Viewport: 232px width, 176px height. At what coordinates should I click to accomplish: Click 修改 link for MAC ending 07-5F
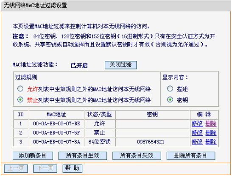pos(197,132)
